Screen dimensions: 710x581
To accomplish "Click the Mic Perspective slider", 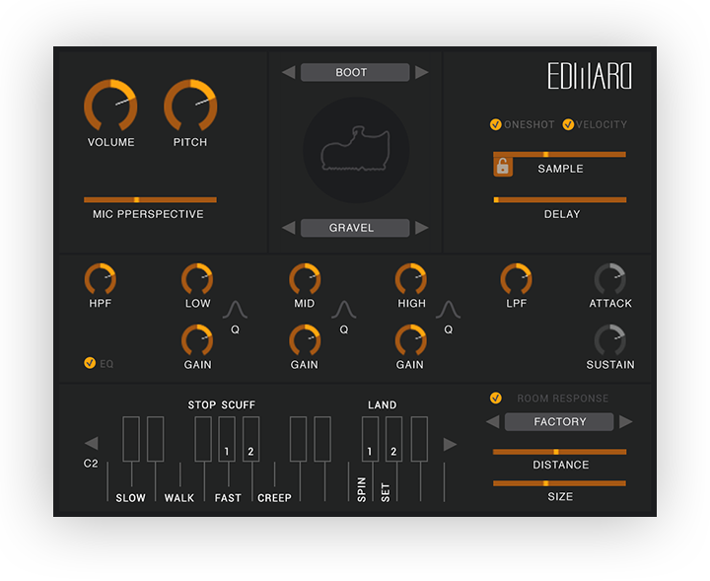I will (x=150, y=199).
